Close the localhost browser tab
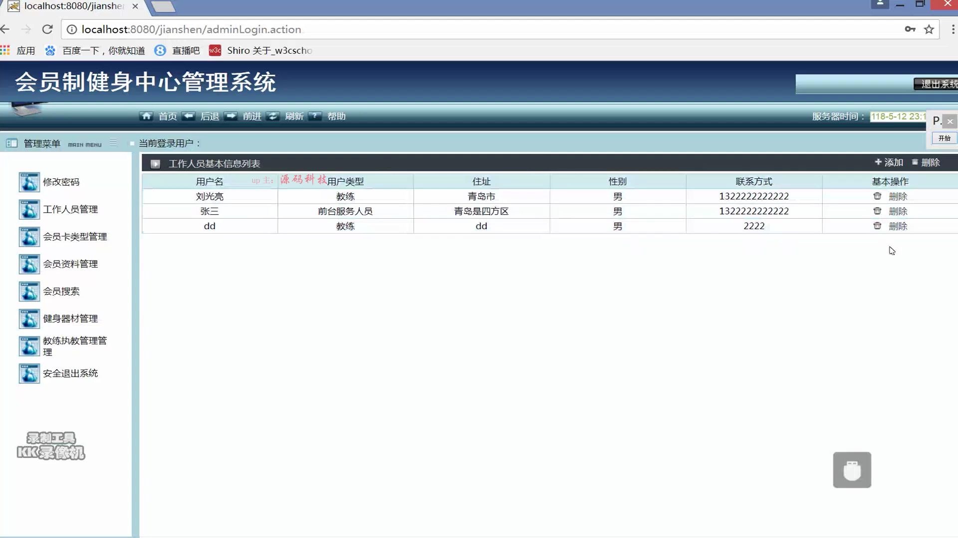Image resolution: width=958 pixels, height=538 pixels. click(x=135, y=6)
